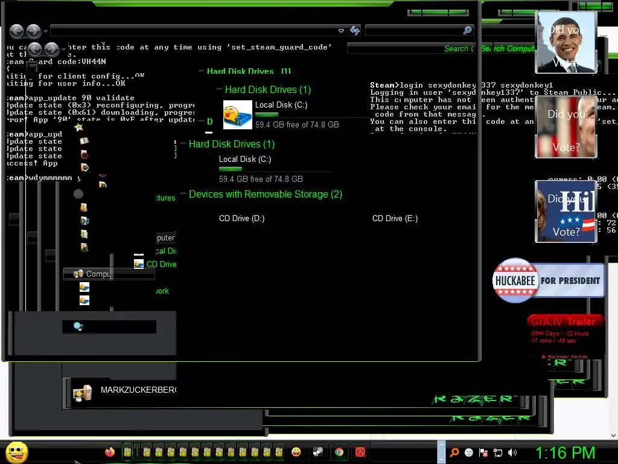Open the Steam taskbar button
Viewport: 618px width, 464px height.
point(317,452)
